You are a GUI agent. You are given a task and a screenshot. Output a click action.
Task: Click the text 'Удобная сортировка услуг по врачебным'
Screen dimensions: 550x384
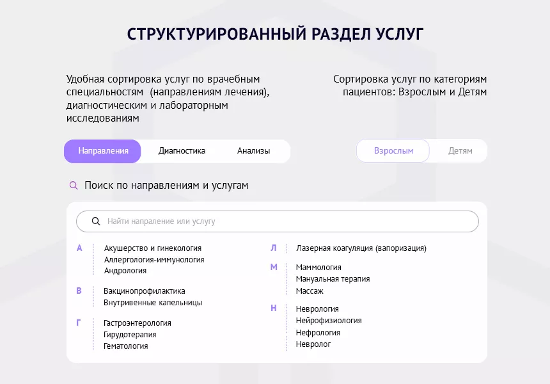point(163,79)
